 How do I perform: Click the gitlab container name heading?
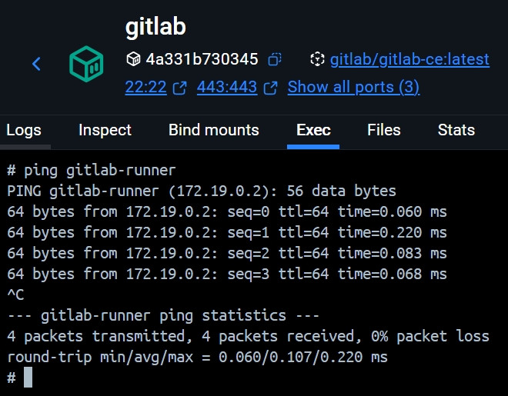click(155, 27)
